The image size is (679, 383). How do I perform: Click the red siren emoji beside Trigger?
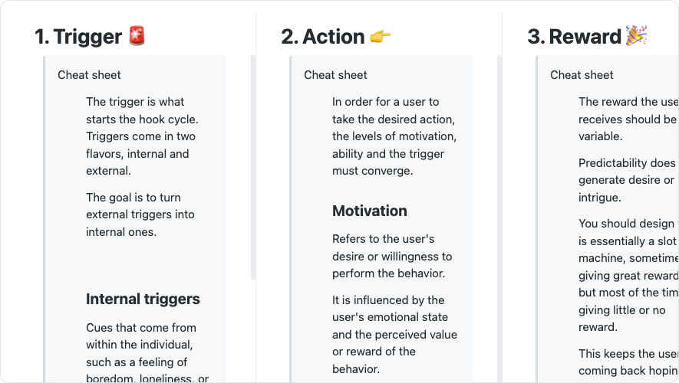point(137,36)
